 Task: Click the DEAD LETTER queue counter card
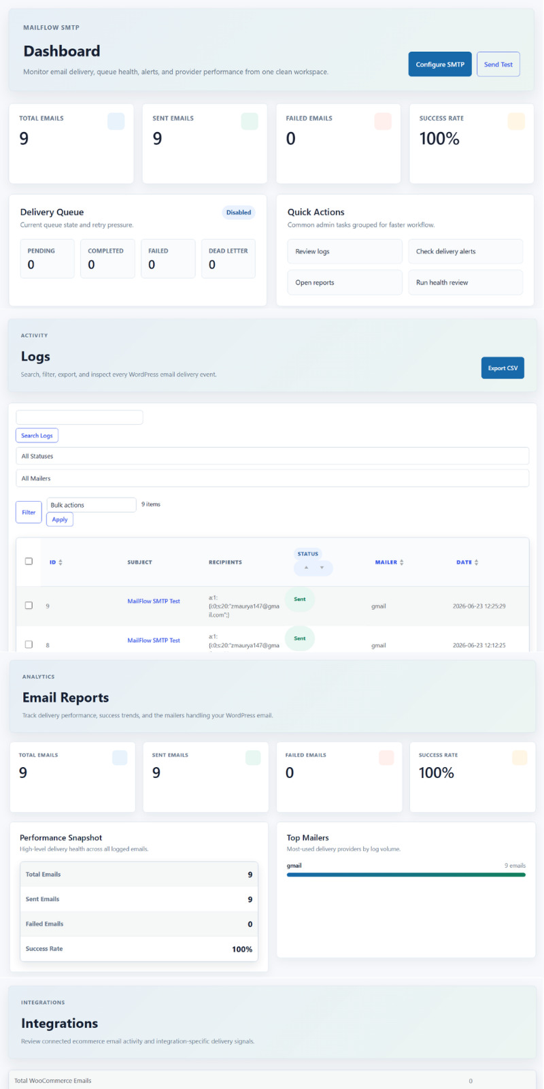(x=228, y=259)
